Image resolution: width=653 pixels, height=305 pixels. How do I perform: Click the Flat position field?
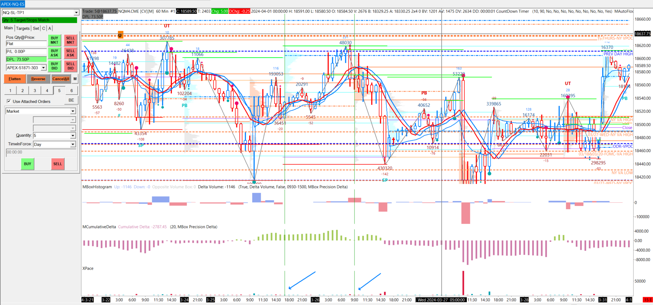[26, 43]
